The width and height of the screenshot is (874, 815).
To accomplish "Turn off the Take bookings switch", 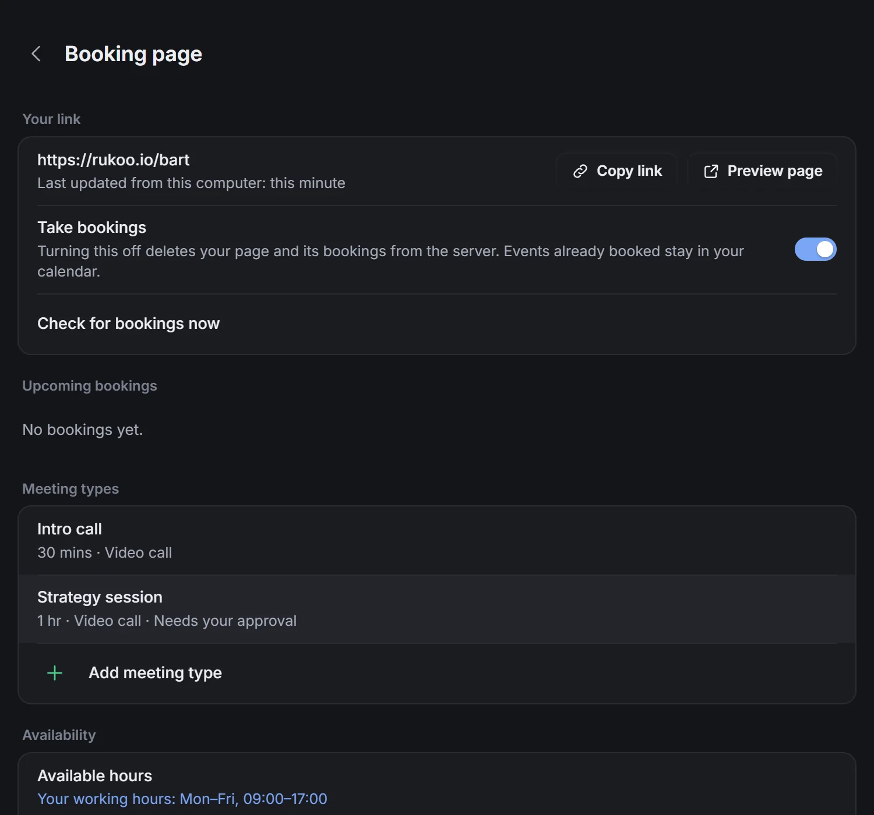I will [x=815, y=249].
